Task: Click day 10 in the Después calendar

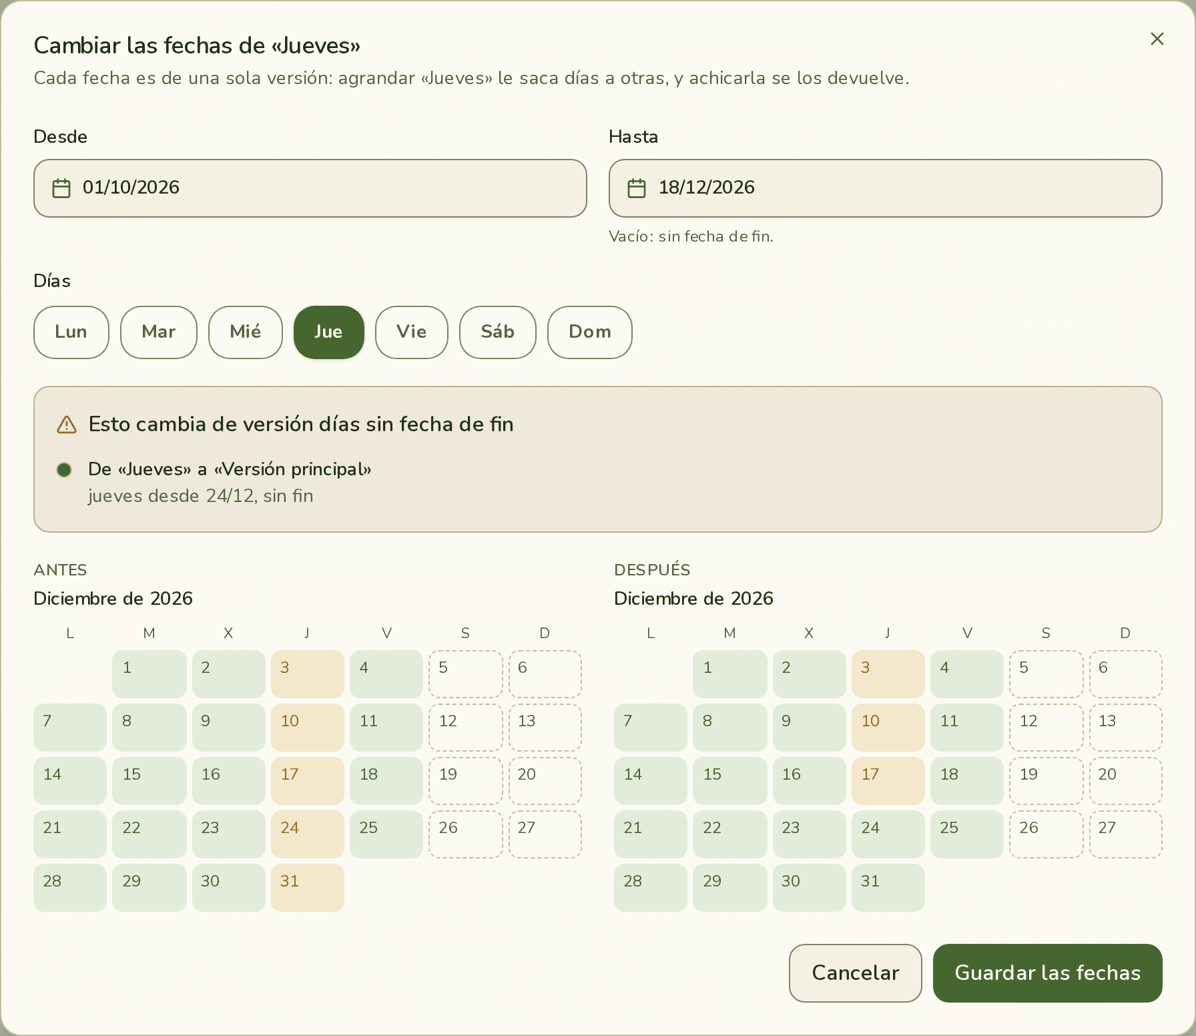Action: pyautogui.click(x=888, y=728)
